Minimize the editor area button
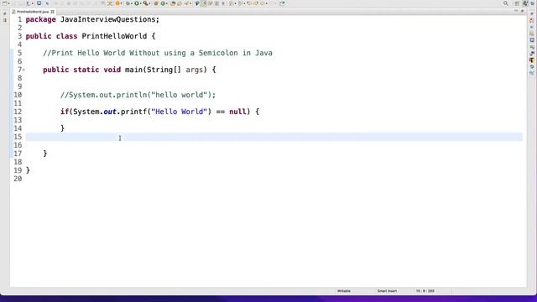 point(516,11)
